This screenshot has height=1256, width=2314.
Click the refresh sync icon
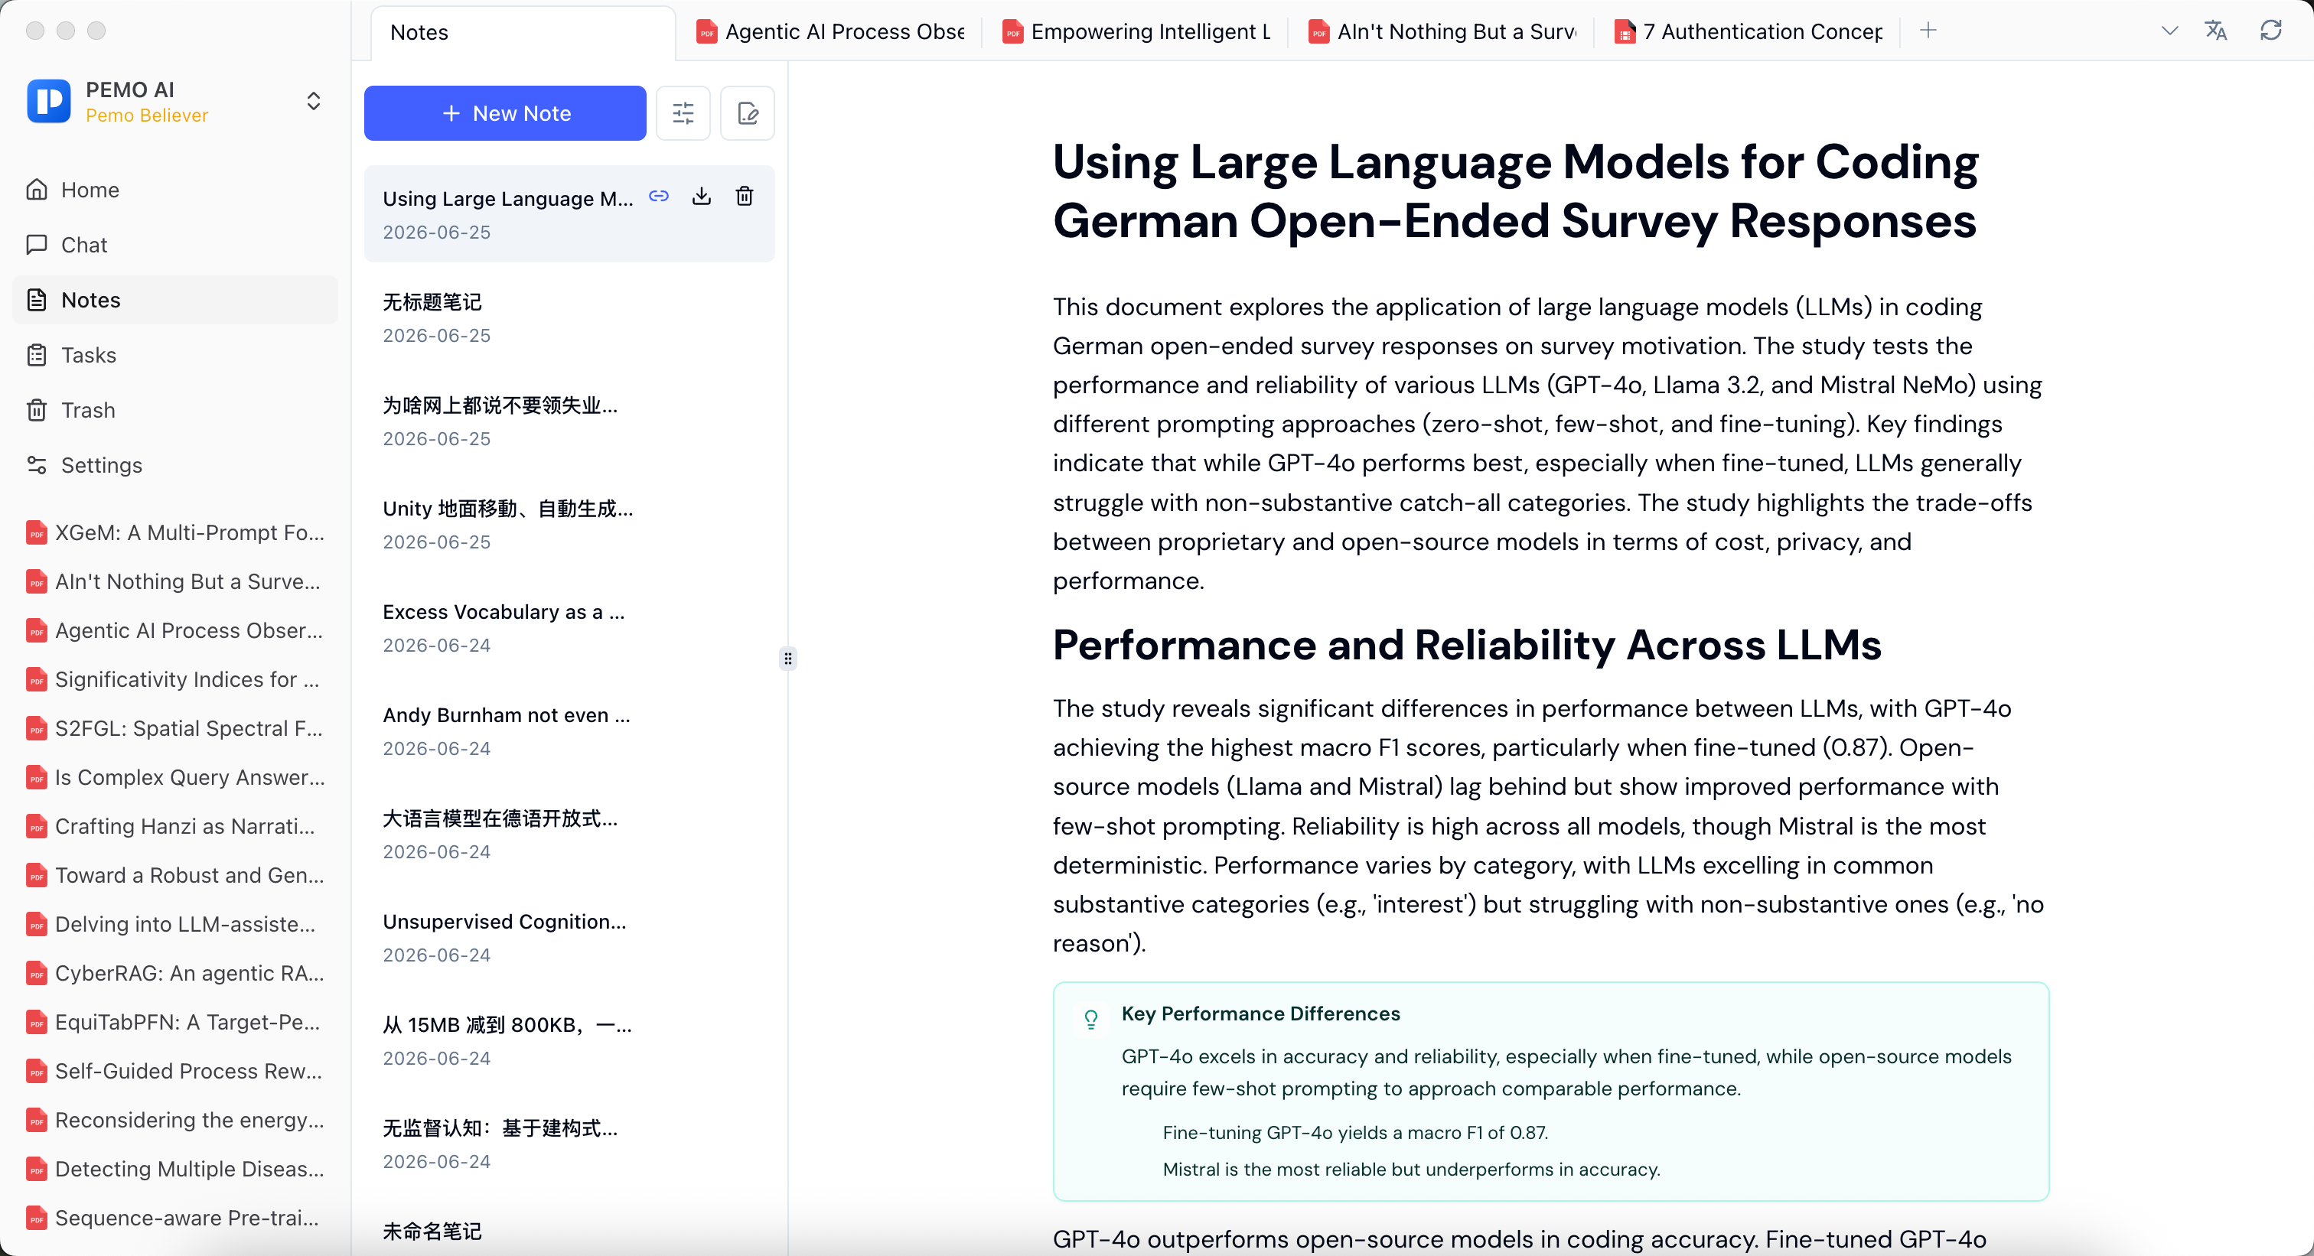coord(2271,31)
